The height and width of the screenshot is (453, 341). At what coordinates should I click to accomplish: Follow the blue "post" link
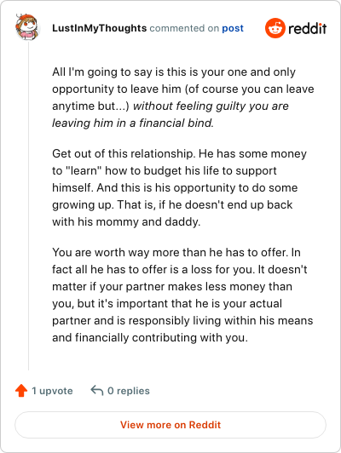click(x=233, y=28)
